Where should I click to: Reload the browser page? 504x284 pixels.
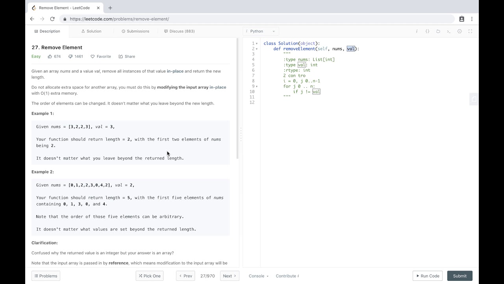52,19
